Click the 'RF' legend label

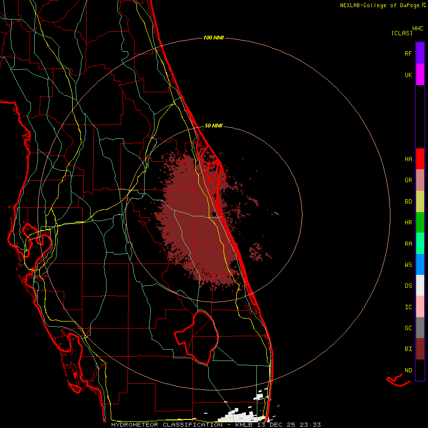(x=408, y=53)
